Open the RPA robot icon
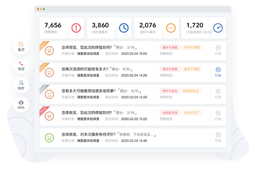Screen dimensions: 255x170 [21, 102]
